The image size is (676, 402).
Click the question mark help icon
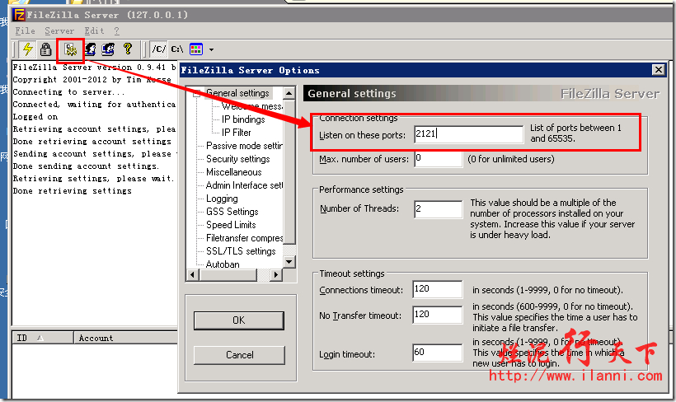[128, 49]
